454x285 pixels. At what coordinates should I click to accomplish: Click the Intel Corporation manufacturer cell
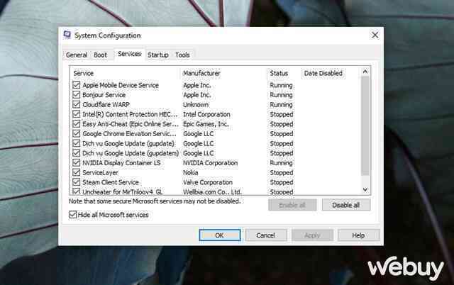206,114
